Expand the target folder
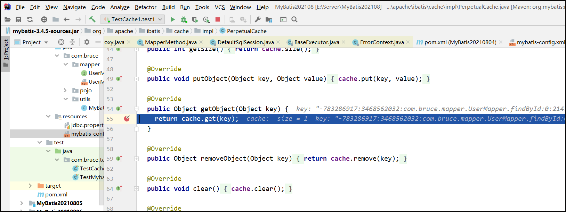 pyautogui.click(x=31, y=186)
